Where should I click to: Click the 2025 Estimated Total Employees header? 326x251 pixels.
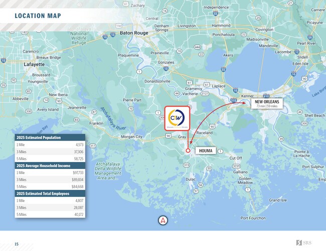[x=50, y=193]
